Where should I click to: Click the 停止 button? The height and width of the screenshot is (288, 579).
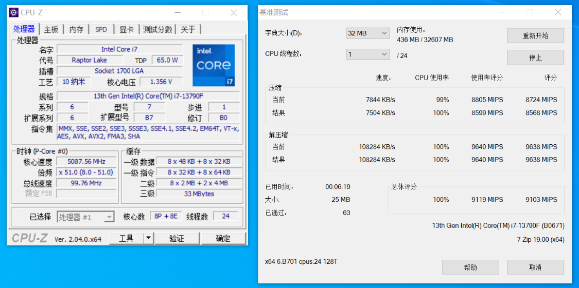point(535,58)
